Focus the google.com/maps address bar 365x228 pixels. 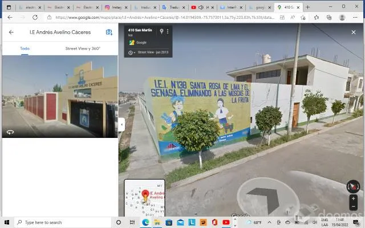[165, 18]
